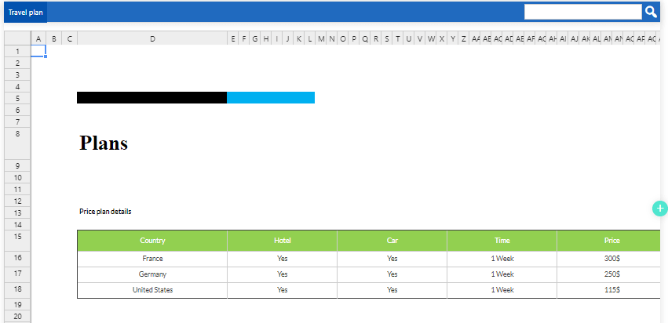Viewport: 668px width, 323px height.
Task: Select the Price table header cell
Action: (611, 241)
